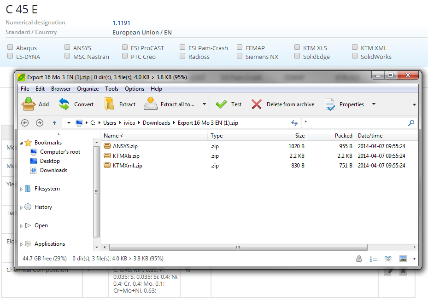Enable the ANSYS export checkbox

click(x=67, y=47)
